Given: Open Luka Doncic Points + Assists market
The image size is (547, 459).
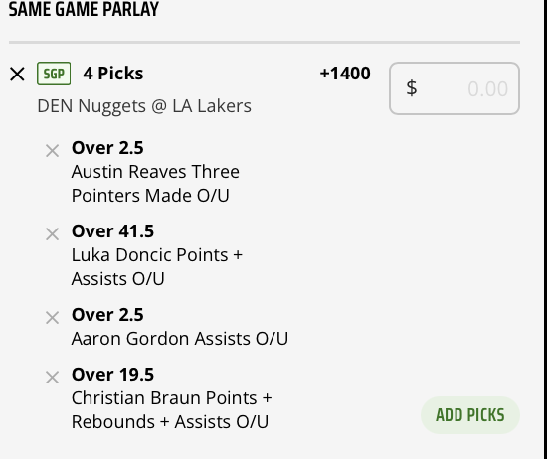Looking at the screenshot, I should pyautogui.click(x=157, y=267).
